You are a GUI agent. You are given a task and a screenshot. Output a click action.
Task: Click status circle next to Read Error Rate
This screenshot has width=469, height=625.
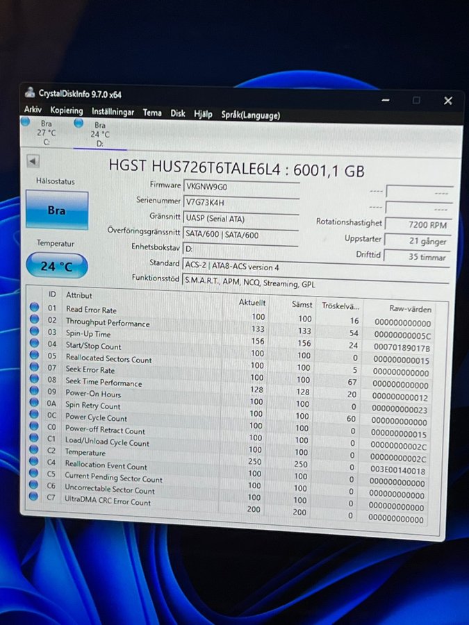pos(34,308)
